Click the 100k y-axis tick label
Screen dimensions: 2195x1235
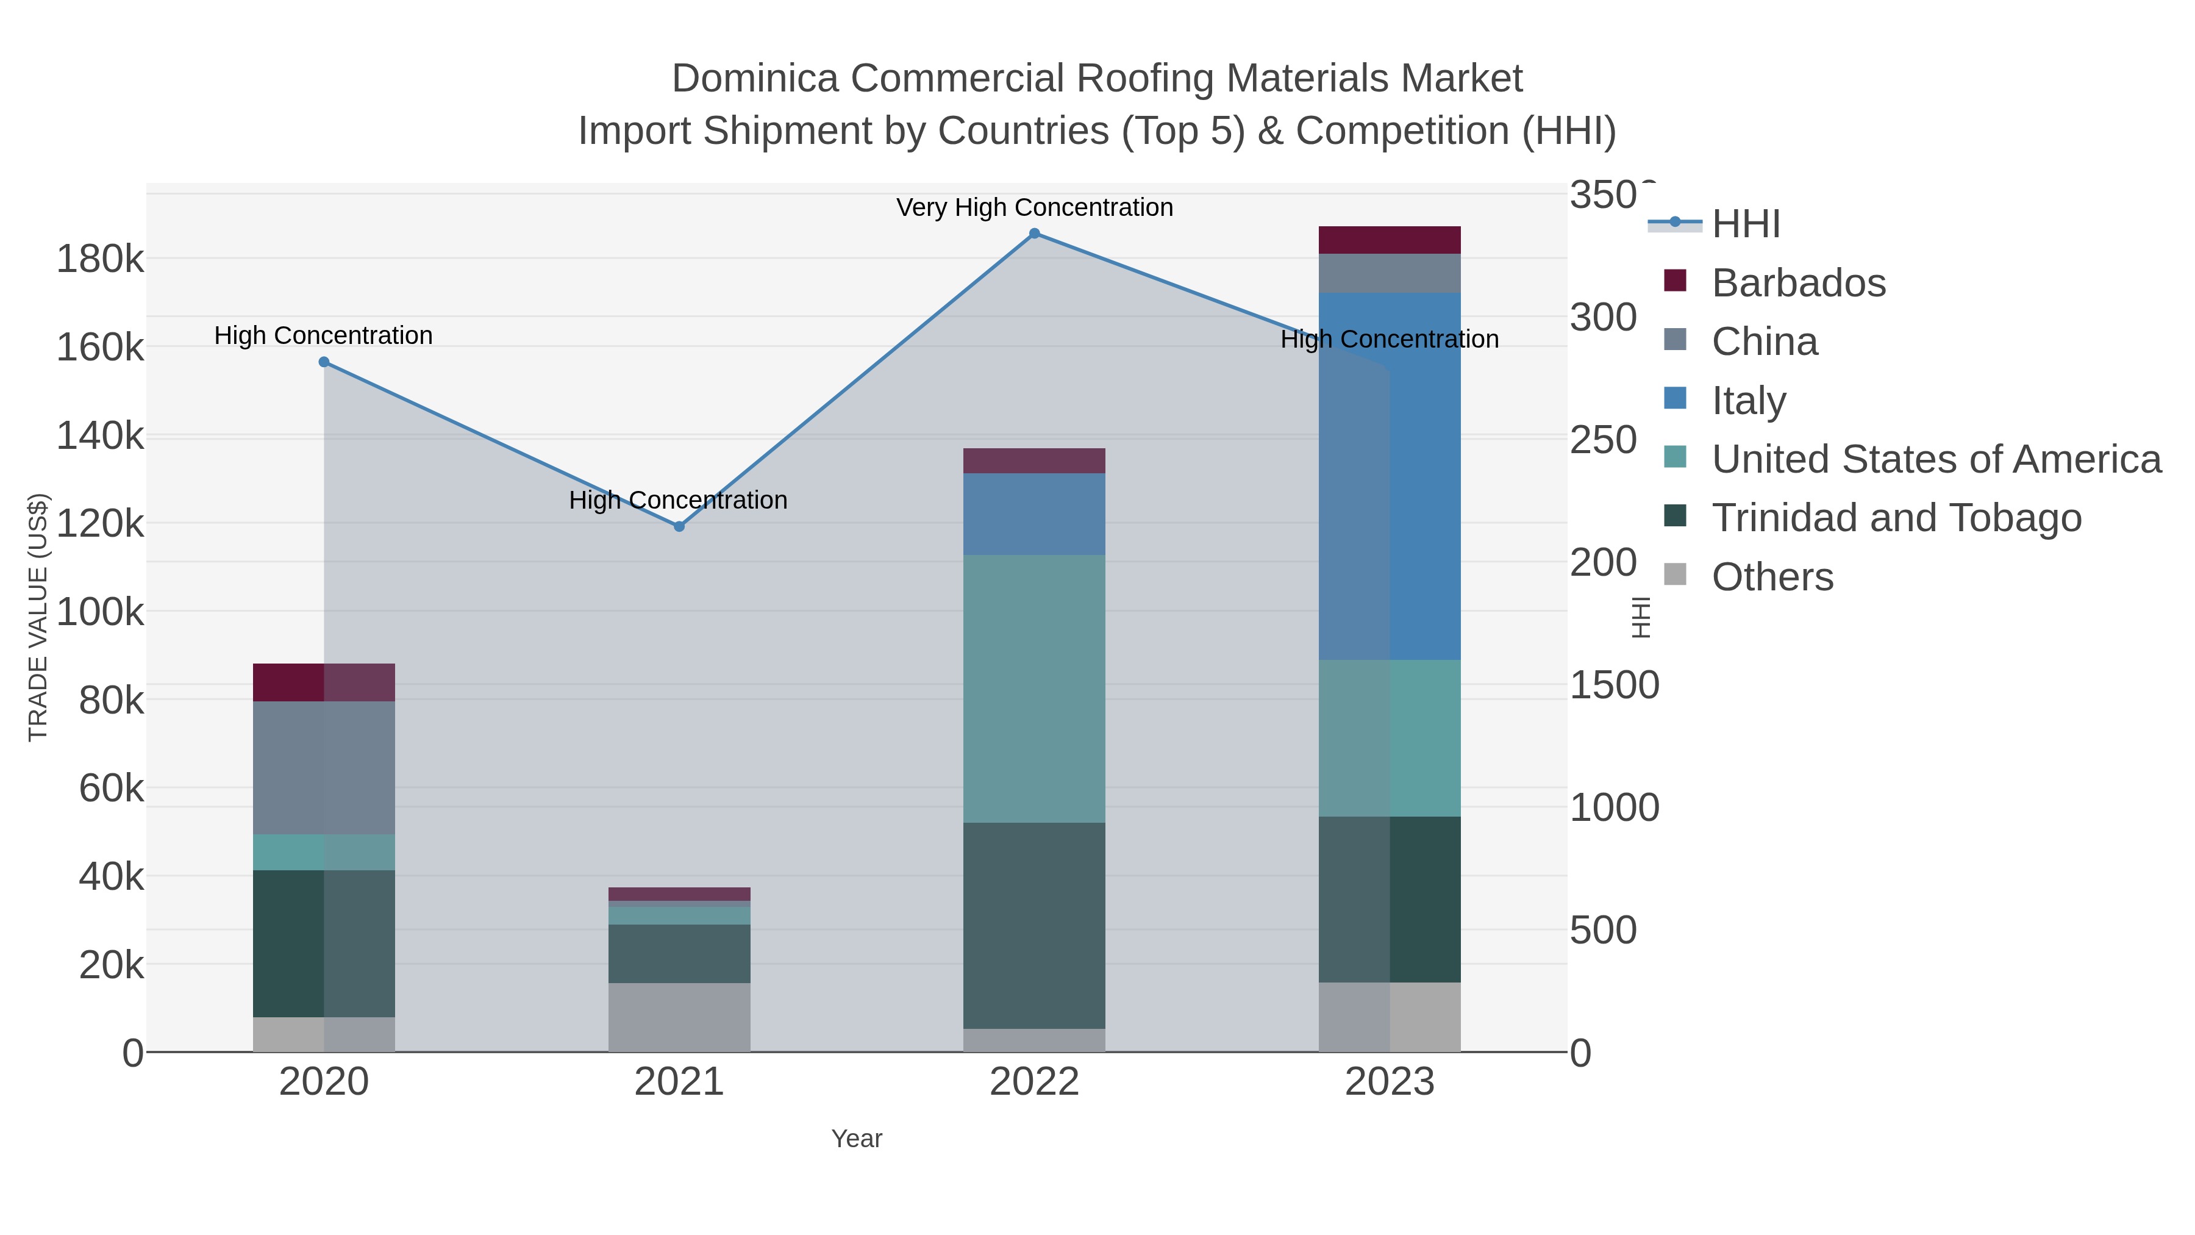point(100,612)
